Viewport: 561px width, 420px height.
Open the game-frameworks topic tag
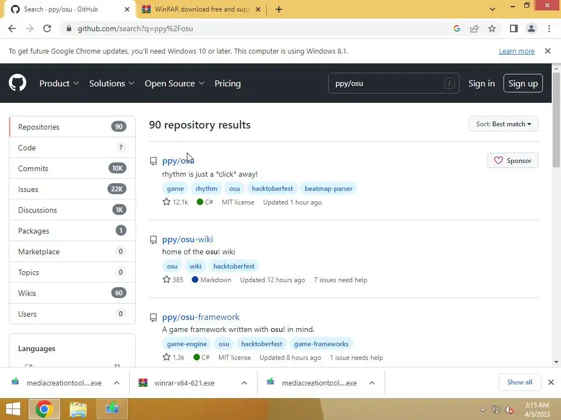321,343
